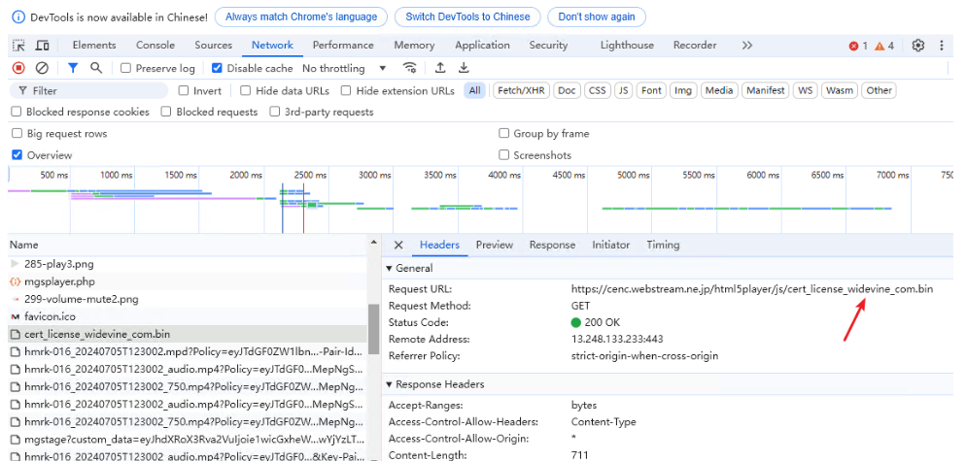Screen dimensions: 966x461
Task: Click Don't show again button
Action: tap(597, 17)
